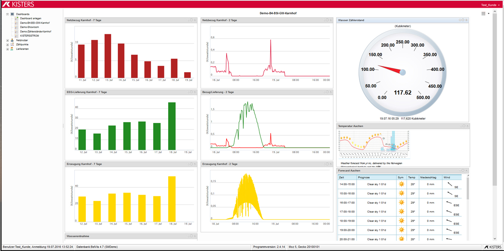Image resolution: width=504 pixels, height=251 pixels.
Task: Click help icon on Netzbezug Karnhof - 7 Tage
Action: (192, 20)
